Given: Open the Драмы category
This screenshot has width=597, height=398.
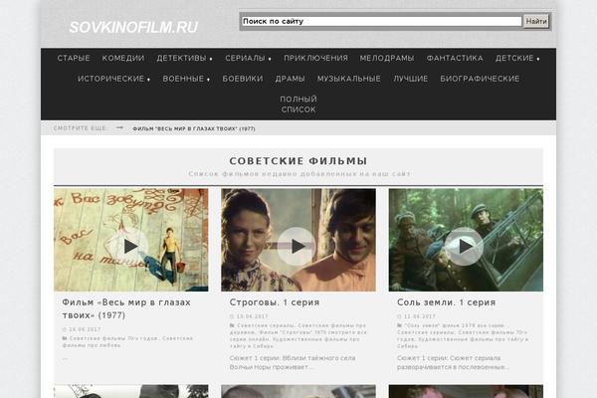Looking at the screenshot, I should pyautogui.click(x=291, y=79).
